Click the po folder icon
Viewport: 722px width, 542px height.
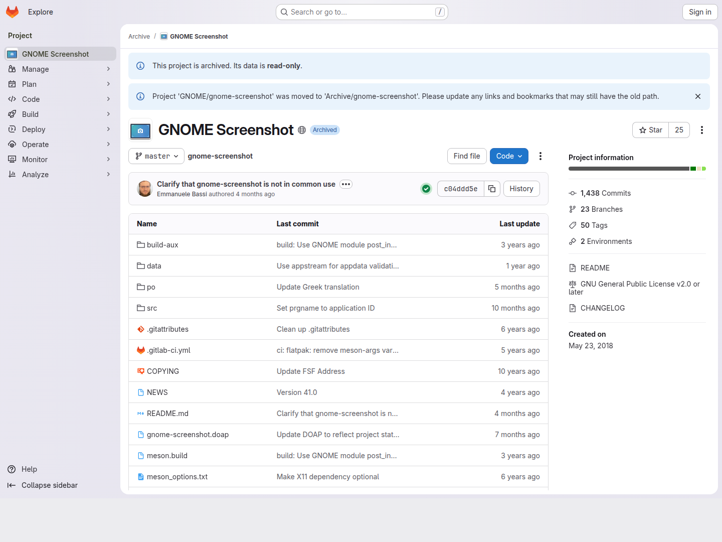point(141,287)
